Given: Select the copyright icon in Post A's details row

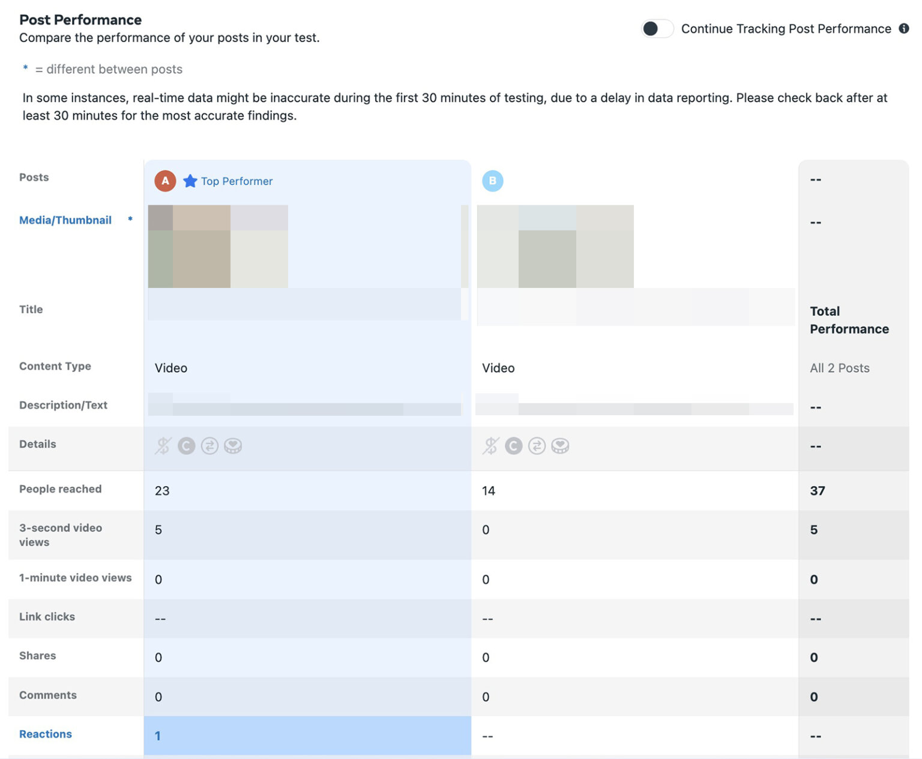Looking at the screenshot, I should [186, 446].
